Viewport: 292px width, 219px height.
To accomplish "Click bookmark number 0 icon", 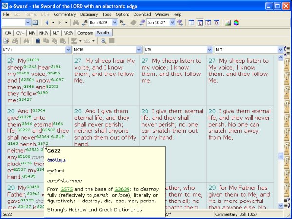I will coord(287,190).
